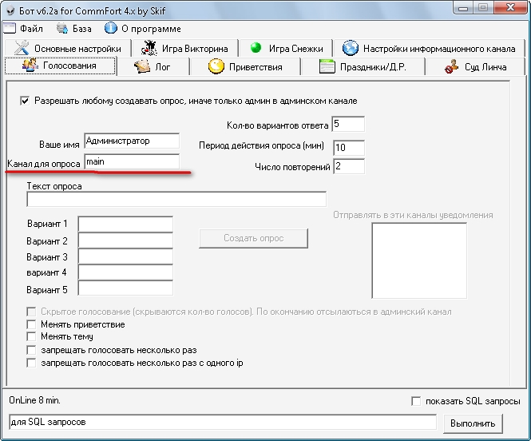Click the Игра Викторина tab icon
Screen dimensions: 531x441
(148, 49)
